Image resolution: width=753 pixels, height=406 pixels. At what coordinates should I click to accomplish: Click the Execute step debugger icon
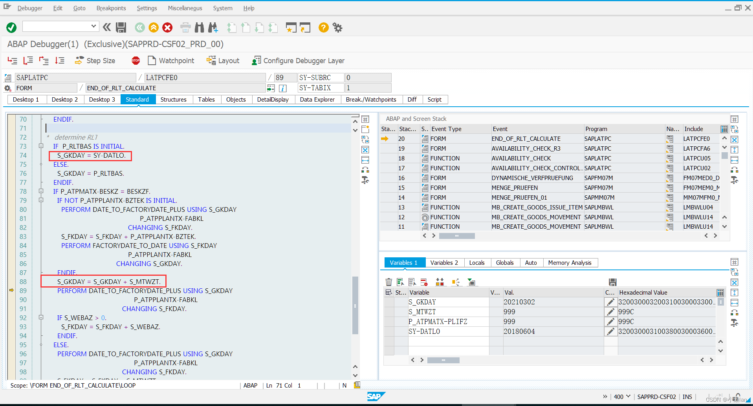(28, 61)
